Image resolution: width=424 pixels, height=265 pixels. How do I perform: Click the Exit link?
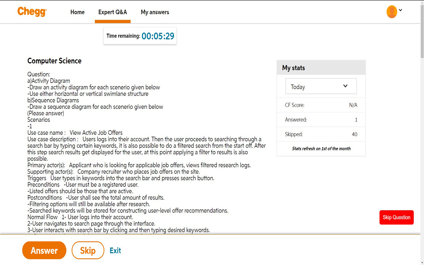point(115,250)
